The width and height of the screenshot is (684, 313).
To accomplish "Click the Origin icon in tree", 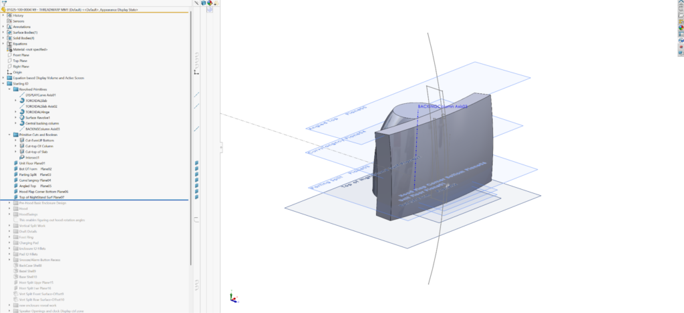I will [x=9, y=72].
